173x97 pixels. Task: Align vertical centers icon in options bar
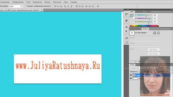click(58, 6)
